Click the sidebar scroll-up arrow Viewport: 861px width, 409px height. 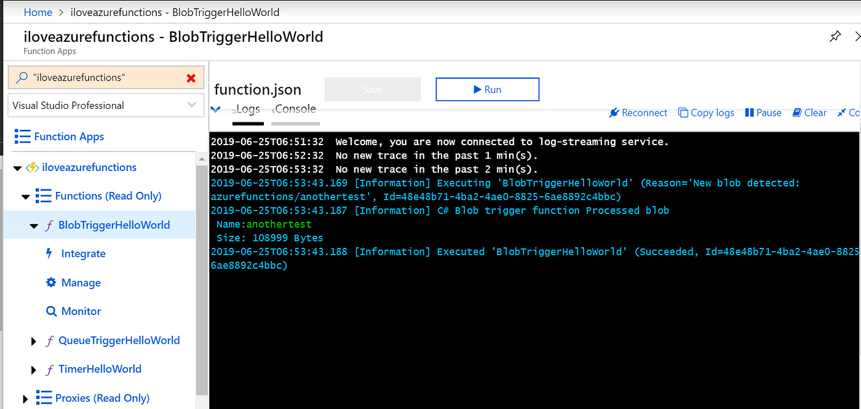pyautogui.click(x=202, y=158)
